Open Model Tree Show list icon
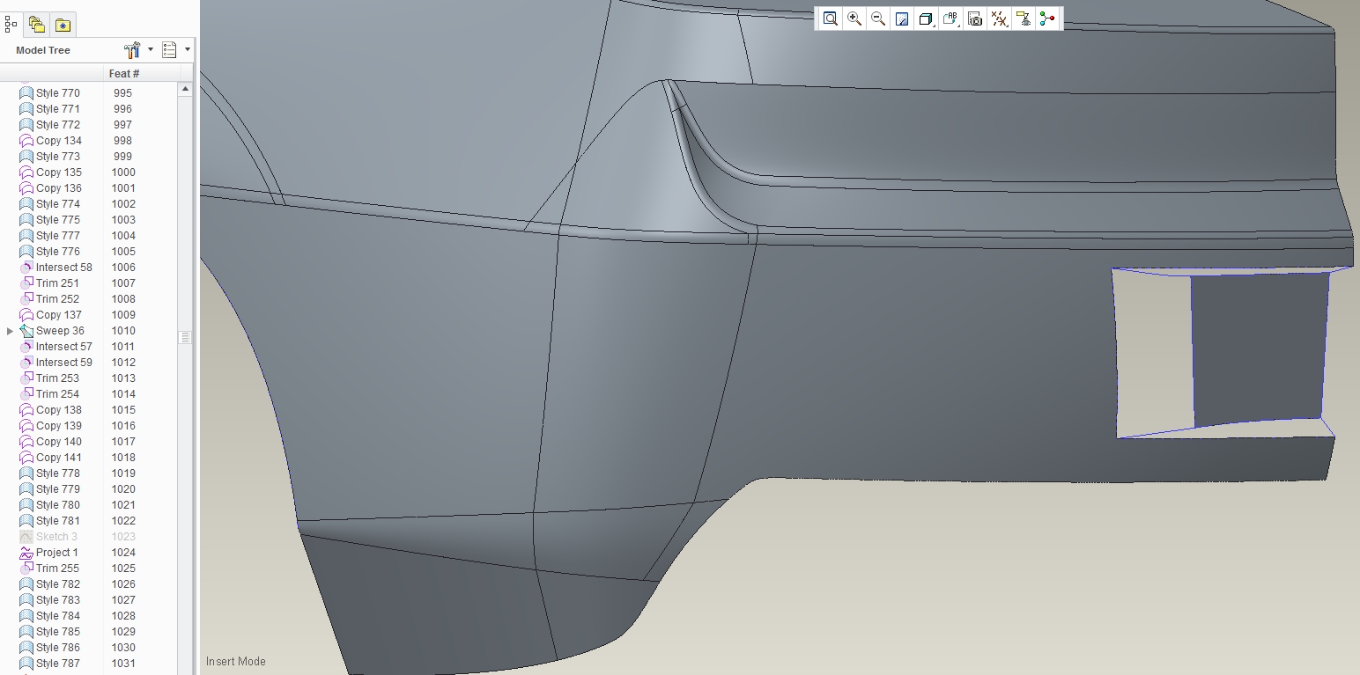Image resolution: width=1360 pixels, height=675 pixels. click(x=169, y=50)
